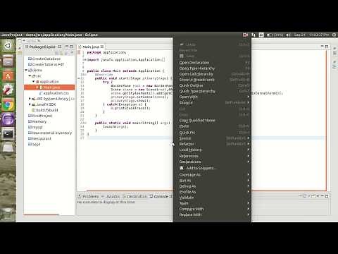Expand the JRE System Library node
The height and width of the screenshot is (254, 338).
point(30,99)
